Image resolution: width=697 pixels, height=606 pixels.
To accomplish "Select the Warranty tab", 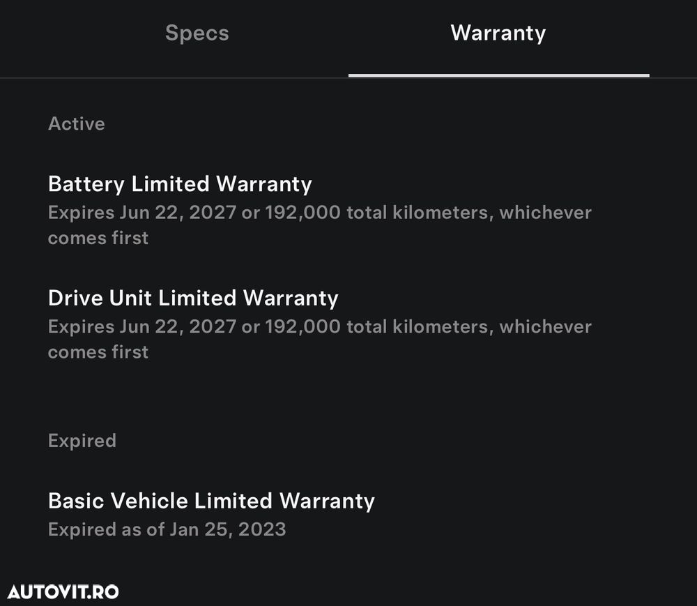I will coord(498,33).
